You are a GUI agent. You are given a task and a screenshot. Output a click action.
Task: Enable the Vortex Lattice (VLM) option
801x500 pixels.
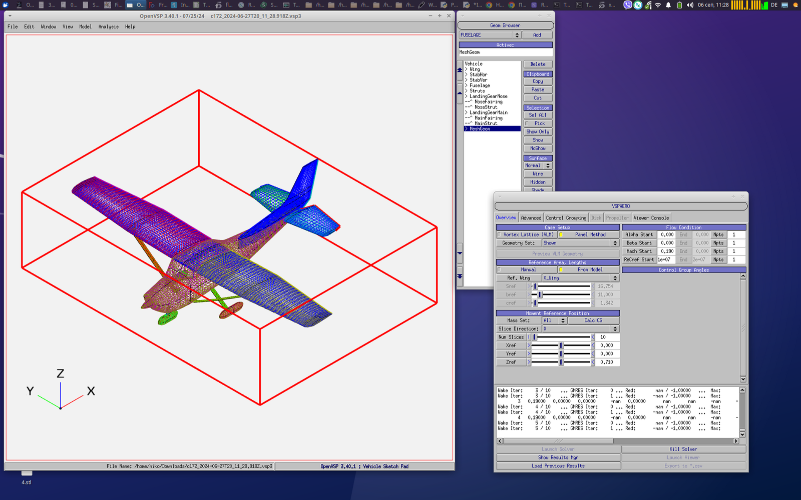(527, 234)
